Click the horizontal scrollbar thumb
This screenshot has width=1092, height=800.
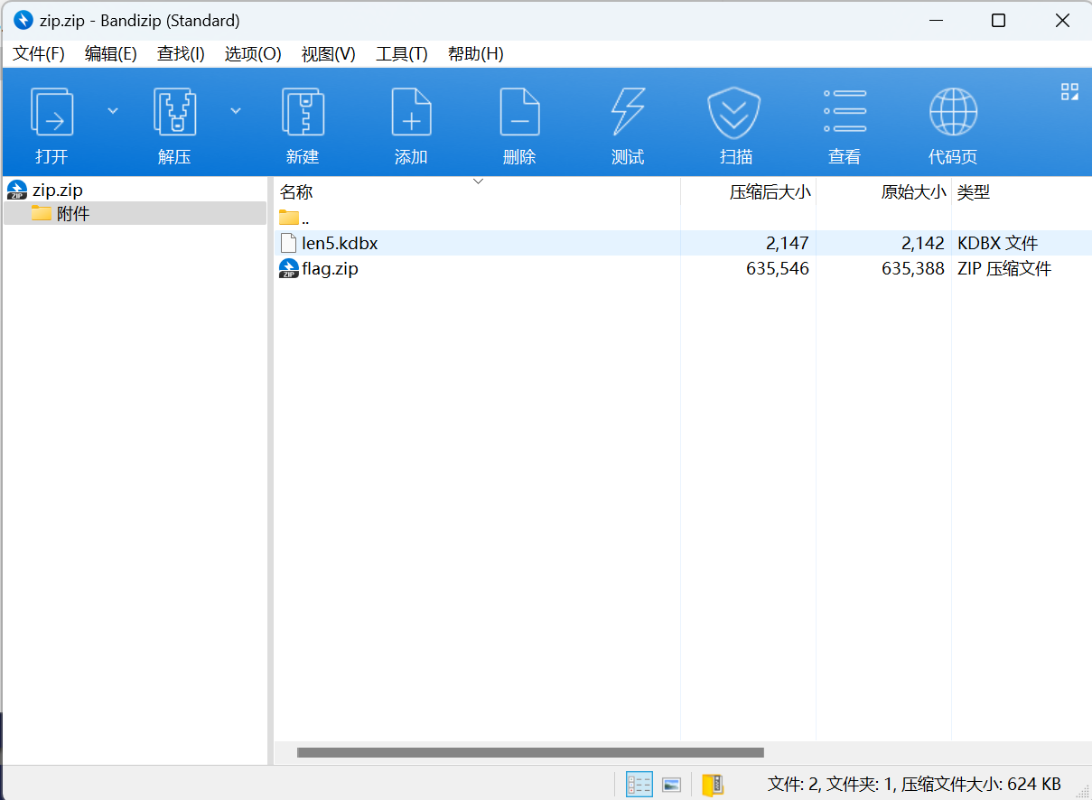(530, 752)
